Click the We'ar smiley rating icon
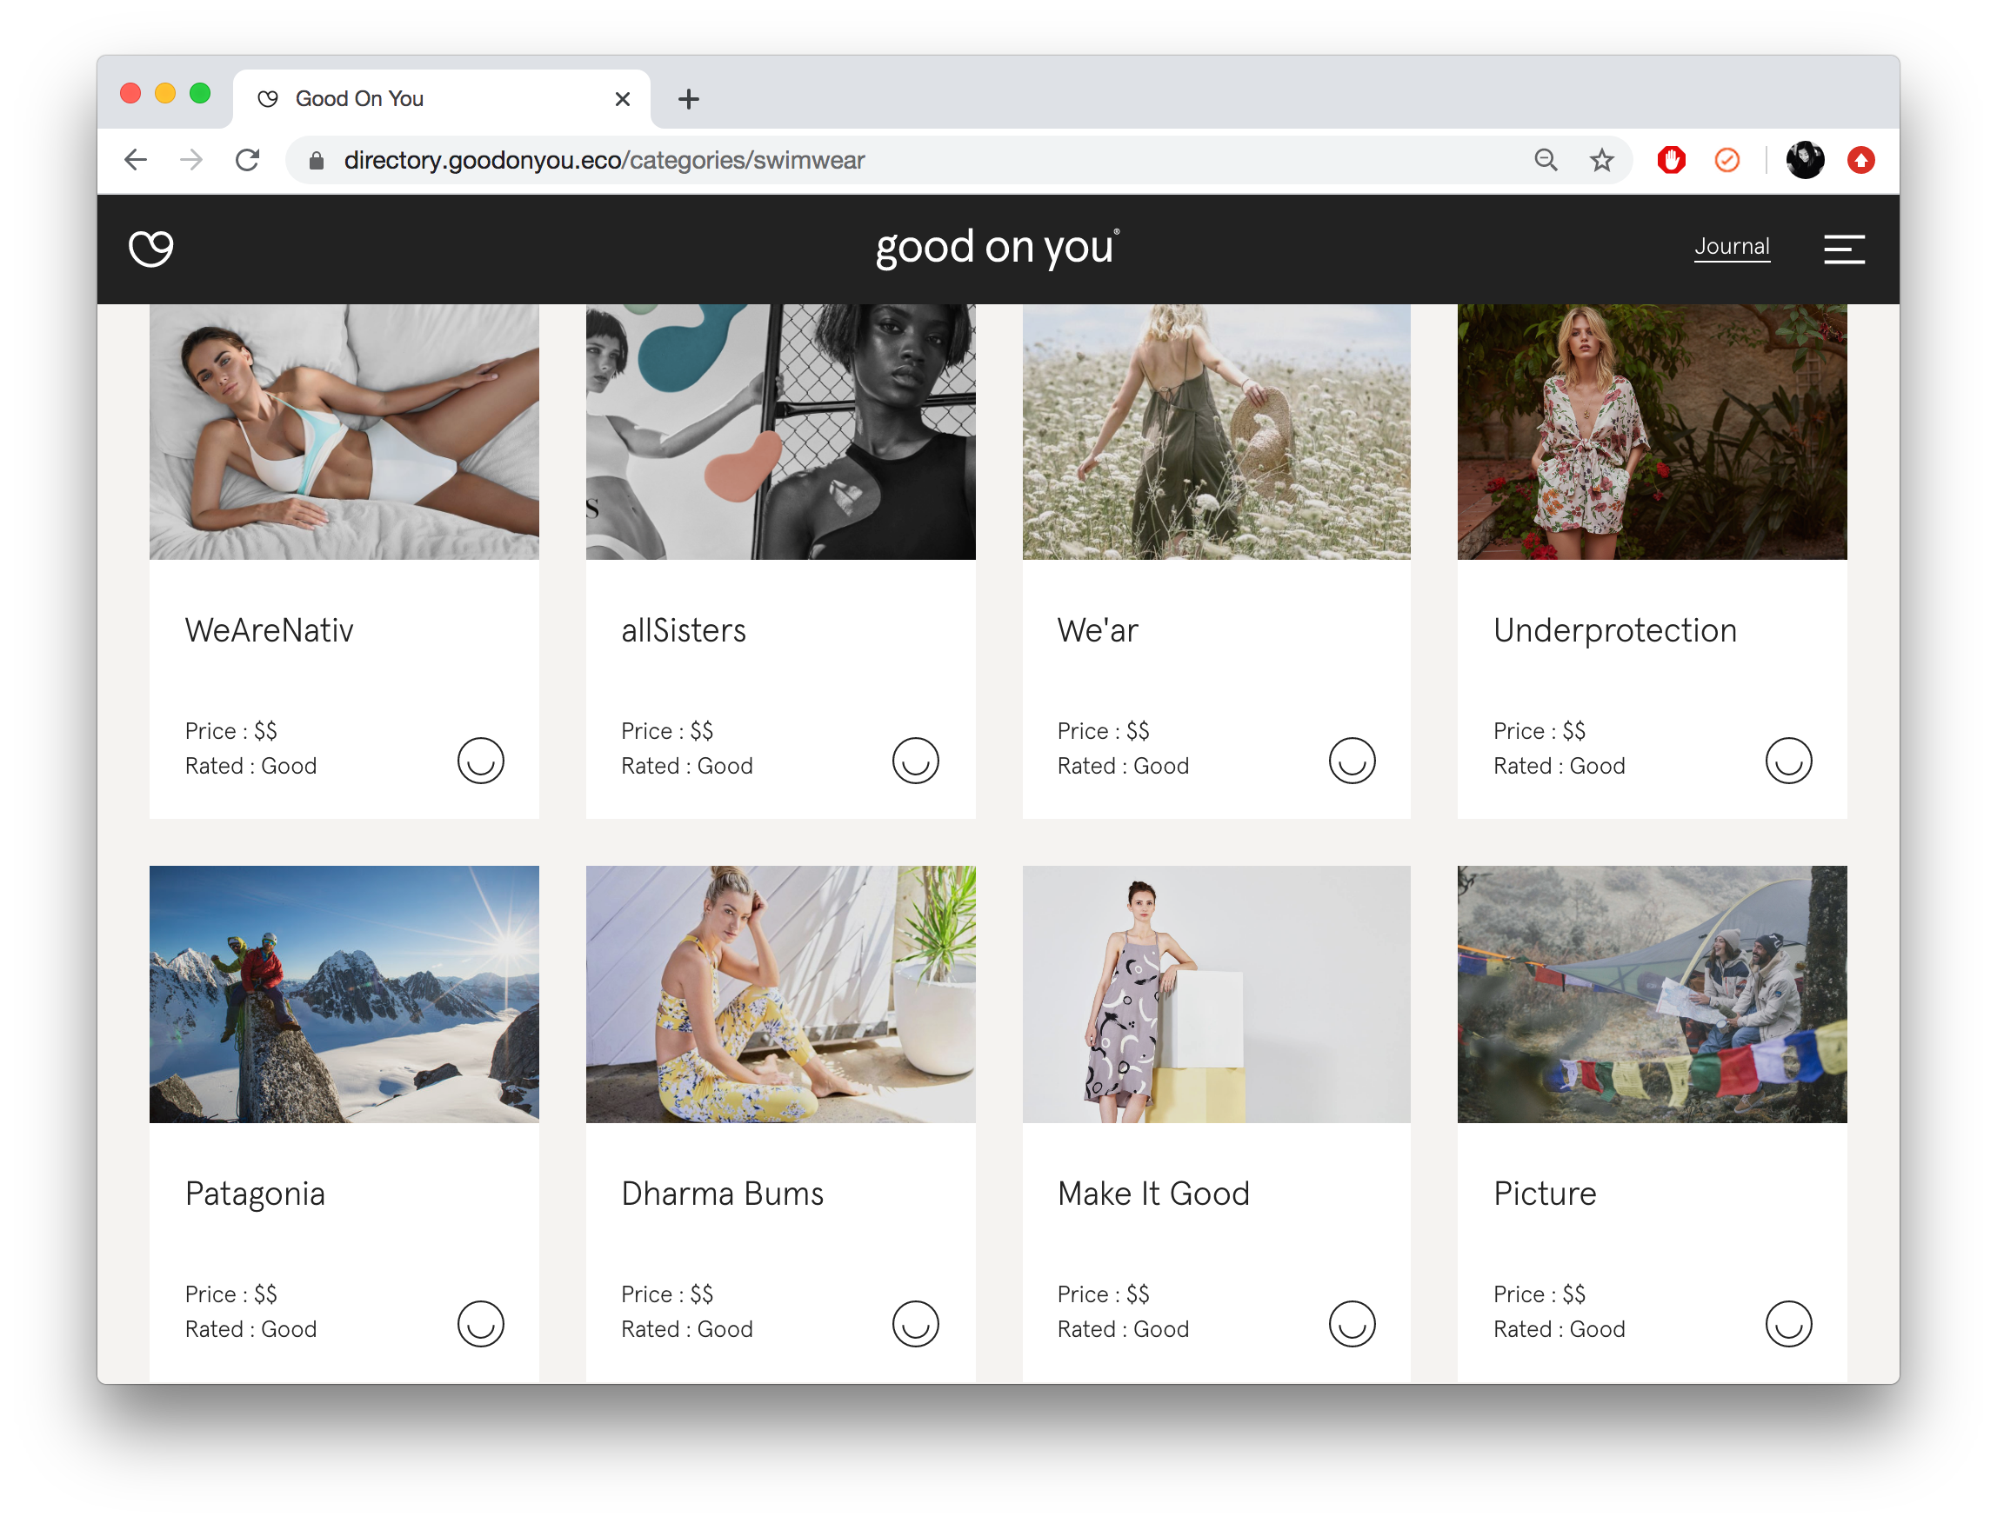 [1353, 760]
